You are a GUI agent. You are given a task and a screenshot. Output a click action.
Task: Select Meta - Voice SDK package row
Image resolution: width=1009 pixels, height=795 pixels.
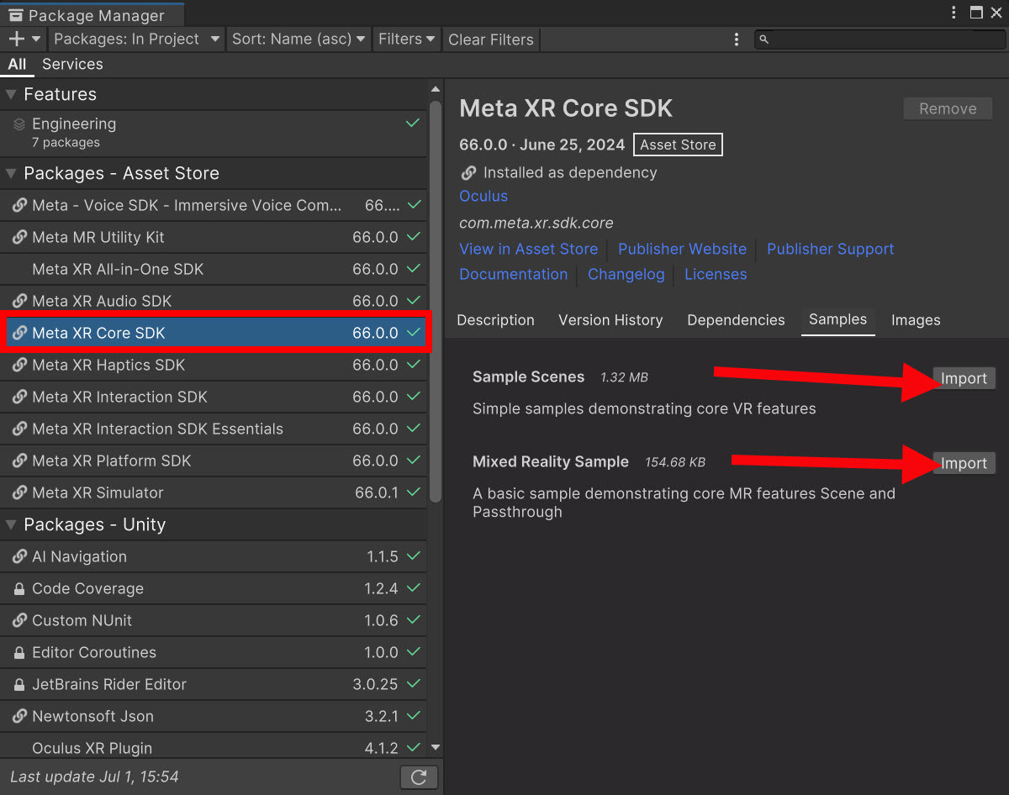[x=214, y=205]
